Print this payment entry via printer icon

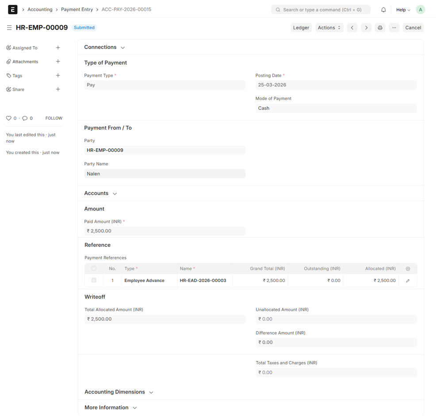click(380, 28)
